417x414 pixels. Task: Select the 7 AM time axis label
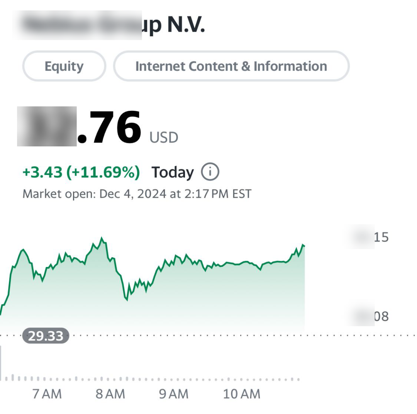[47, 394]
